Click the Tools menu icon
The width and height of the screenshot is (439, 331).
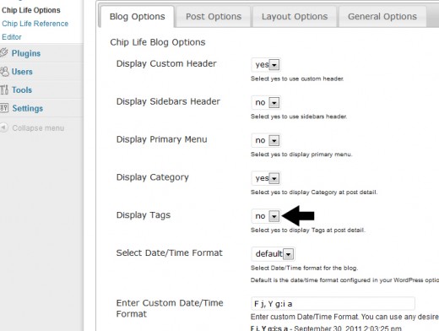click(4, 90)
